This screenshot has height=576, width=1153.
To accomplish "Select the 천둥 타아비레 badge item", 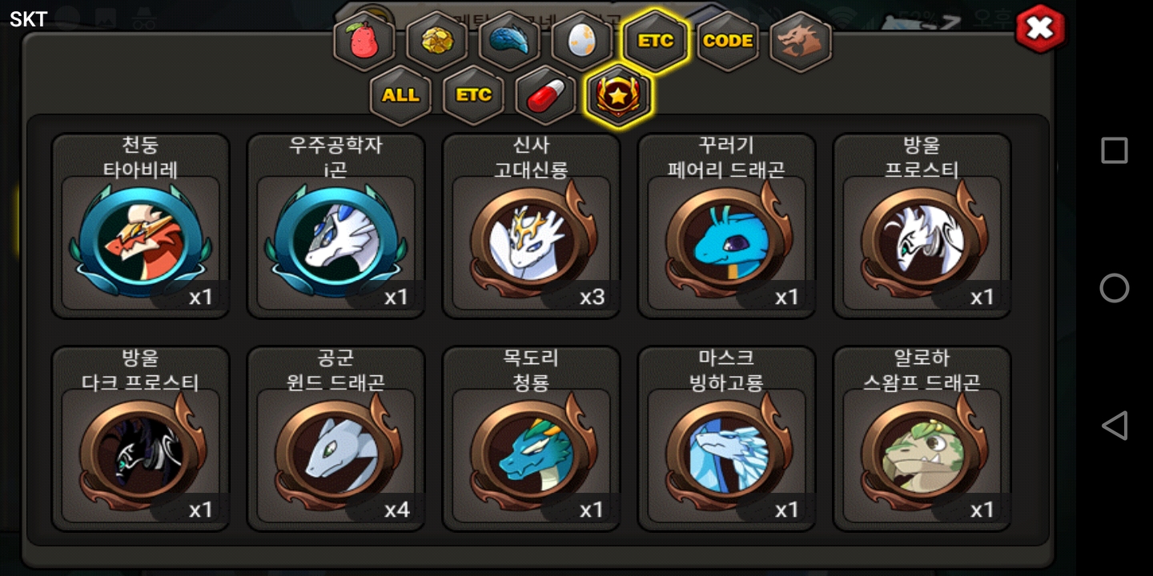I will tap(141, 226).
